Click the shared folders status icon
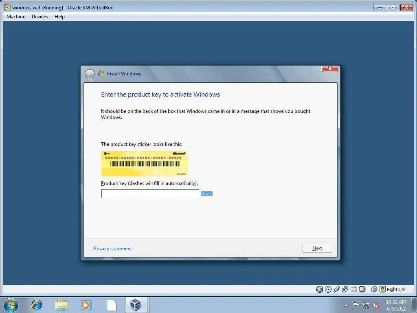417x313 pixels. click(354, 289)
